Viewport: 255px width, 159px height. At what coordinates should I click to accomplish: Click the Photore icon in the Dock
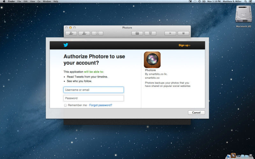tap(233, 156)
